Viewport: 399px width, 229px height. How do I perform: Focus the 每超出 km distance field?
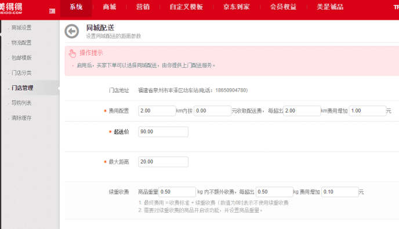[302, 111]
